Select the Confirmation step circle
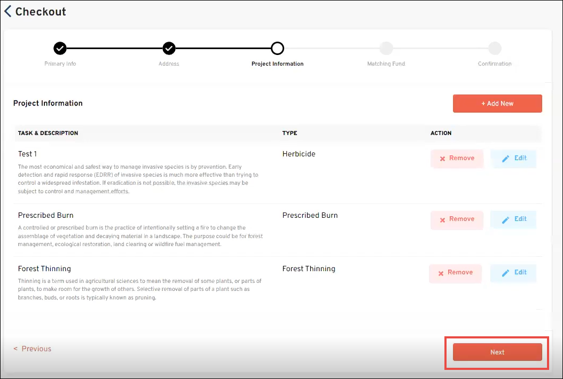 coord(495,49)
